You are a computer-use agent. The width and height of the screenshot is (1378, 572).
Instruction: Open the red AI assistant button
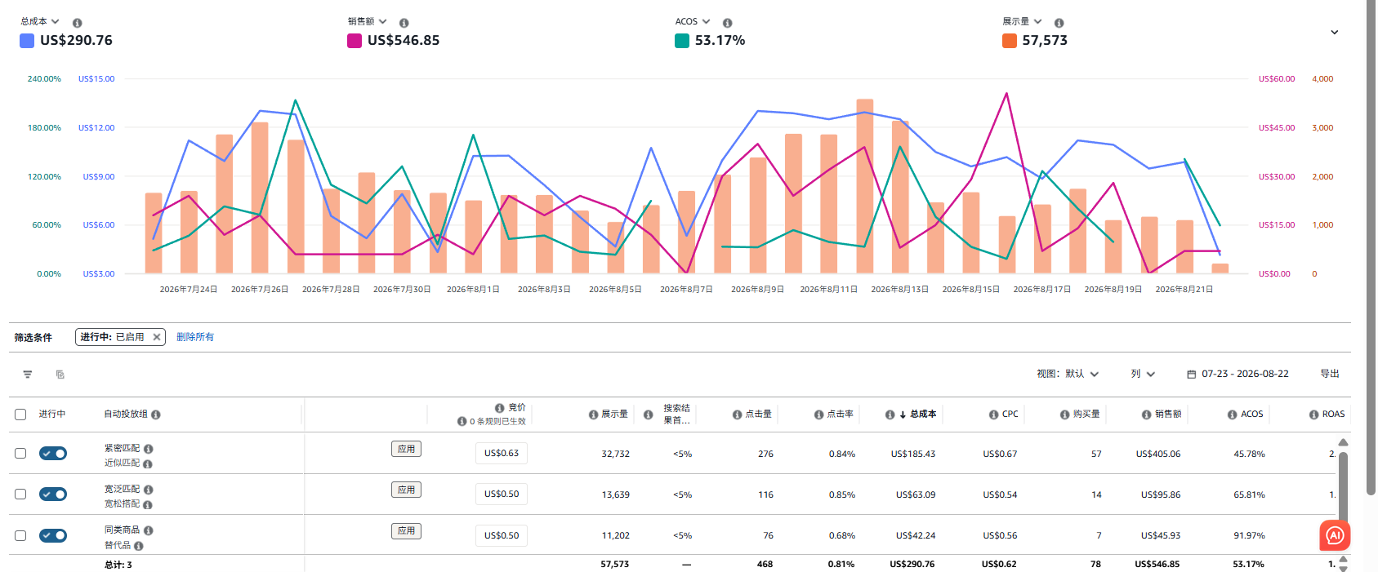pyautogui.click(x=1335, y=535)
